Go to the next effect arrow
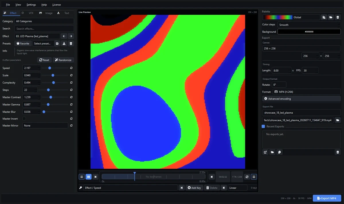Image resolution: width=344 pixels, height=204 pixels. [71, 36]
